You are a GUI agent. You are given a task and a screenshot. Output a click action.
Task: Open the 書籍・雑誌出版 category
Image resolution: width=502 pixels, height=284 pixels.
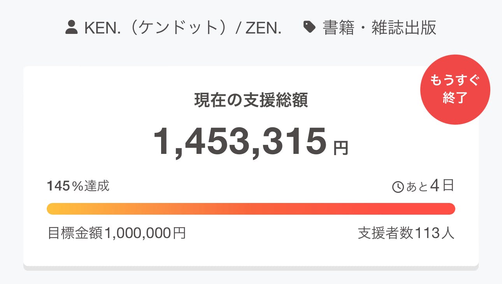[x=379, y=28]
